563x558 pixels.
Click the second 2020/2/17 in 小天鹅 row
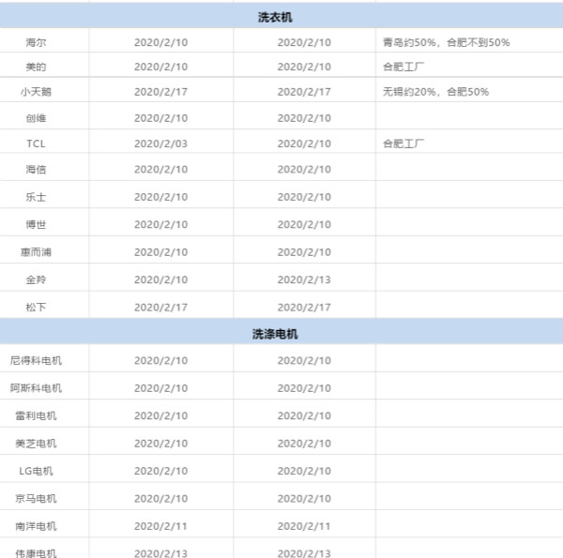pos(304,92)
